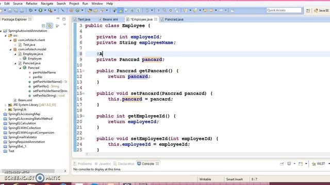The height and width of the screenshot is (185, 330).
Task: Toggle the Mark Occurrences highlighter icon
Action: pos(121,10)
